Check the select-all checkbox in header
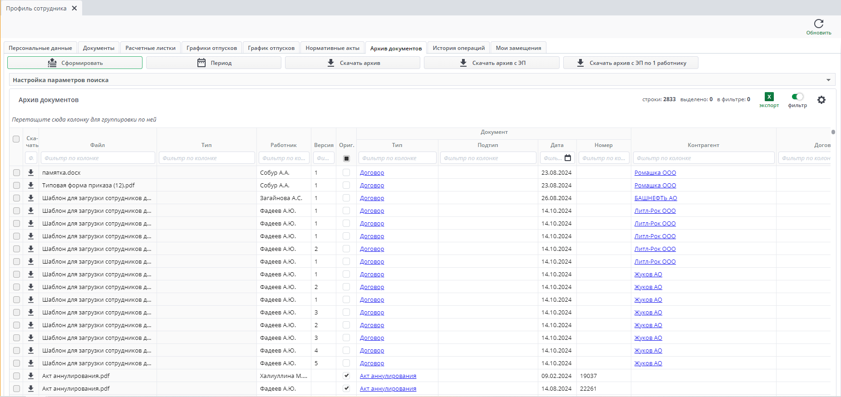The image size is (841, 397). [16, 139]
